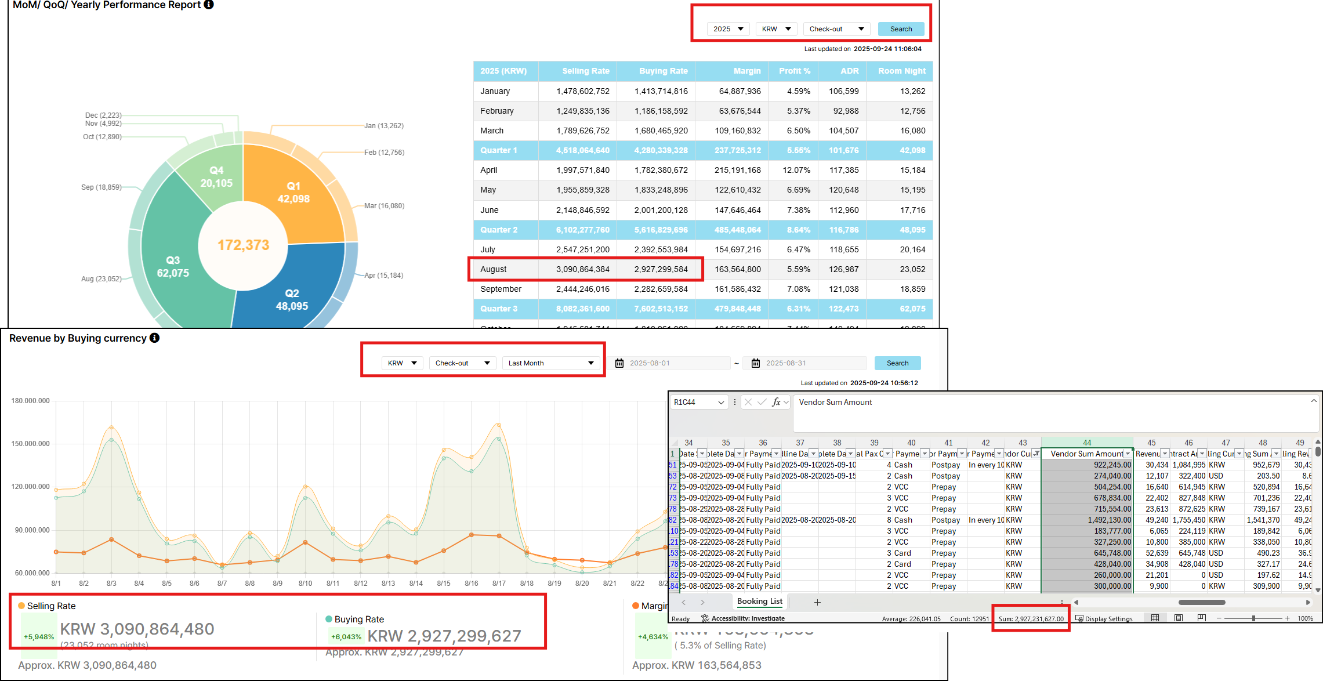Add a new sheet with plus icon
This screenshot has width=1323, height=681.
pyautogui.click(x=817, y=602)
